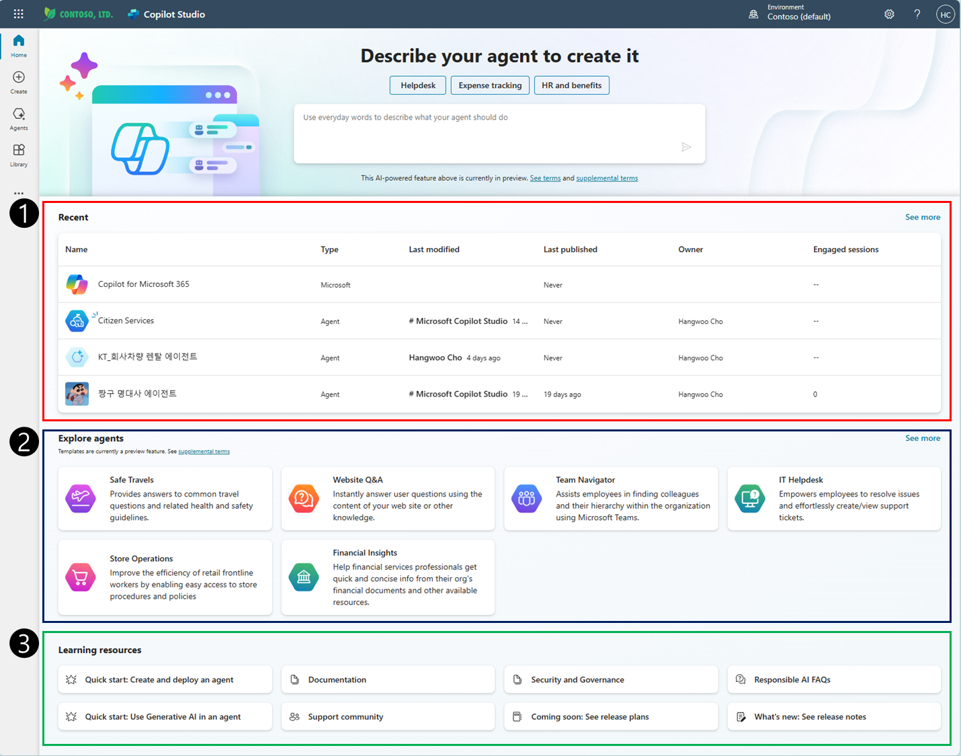The height and width of the screenshot is (756, 961).
Task: Open Quick start: Use Generative AI in an agent
Action: tap(165, 716)
